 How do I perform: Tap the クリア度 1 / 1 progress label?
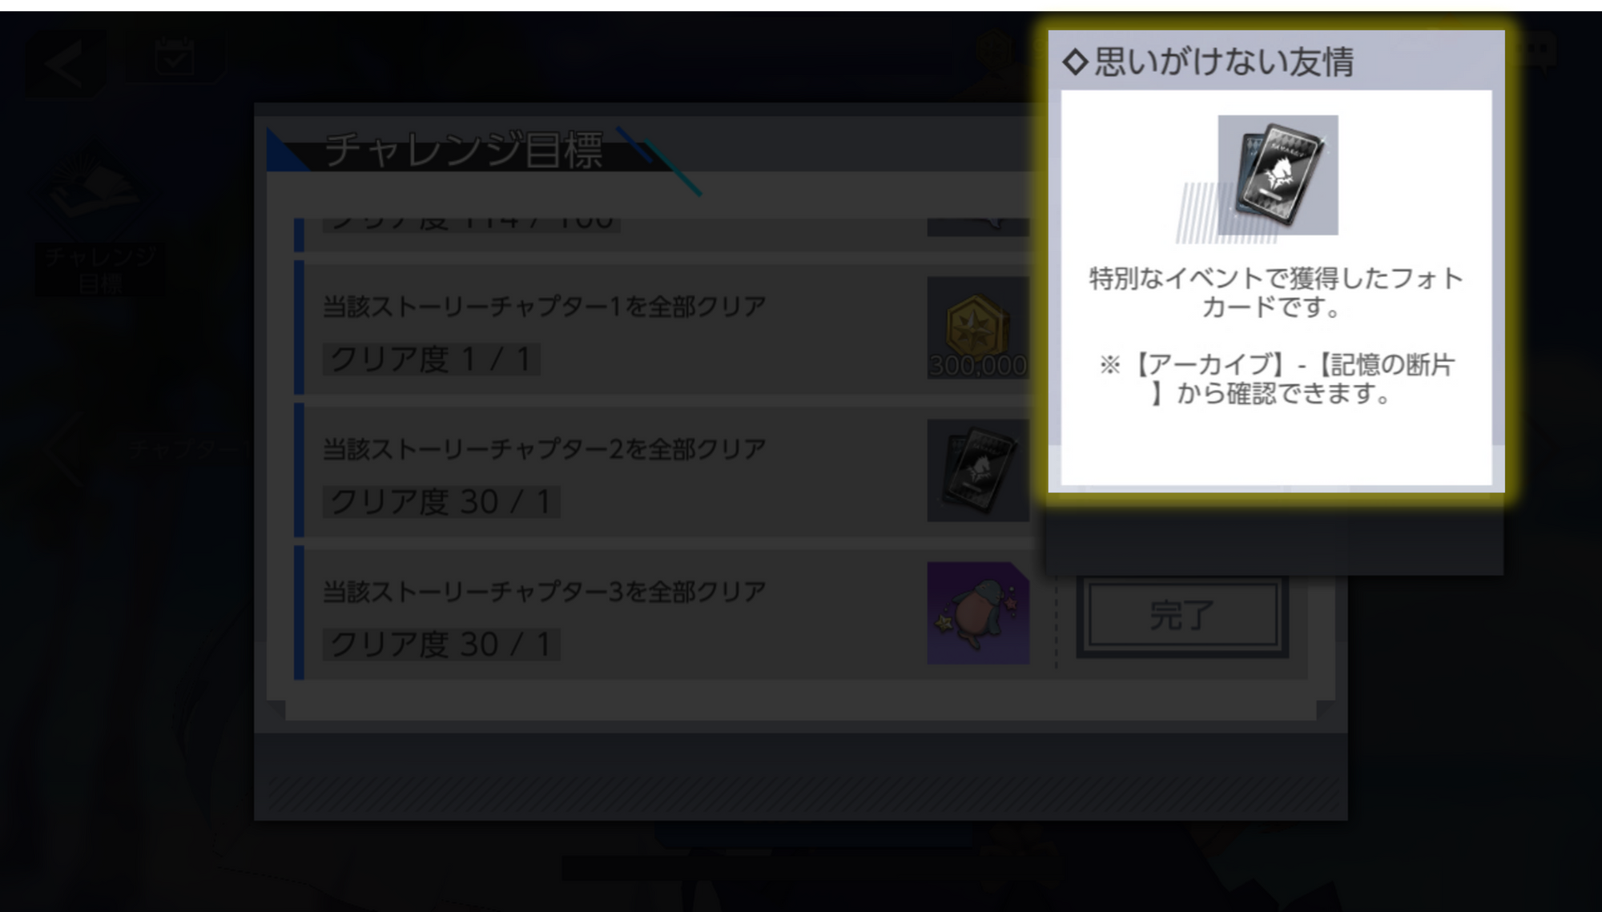click(x=431, y=359)
